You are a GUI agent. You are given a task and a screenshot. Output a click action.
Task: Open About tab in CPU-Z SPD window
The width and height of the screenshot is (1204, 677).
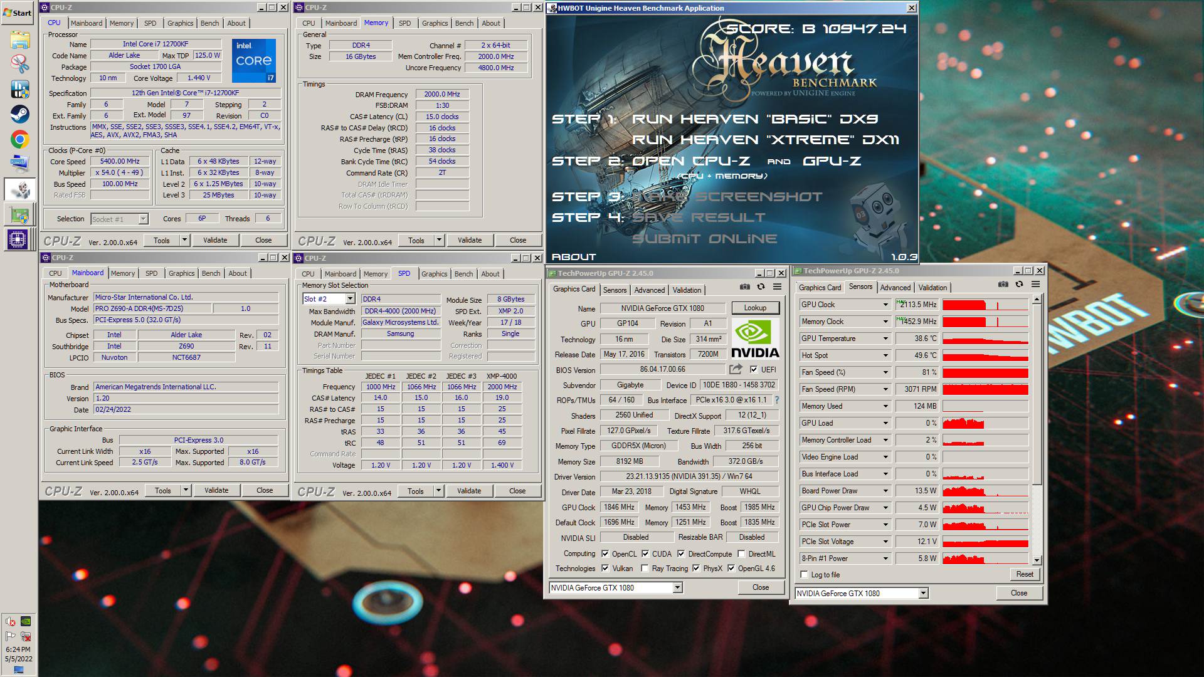[x=490, y=274]
